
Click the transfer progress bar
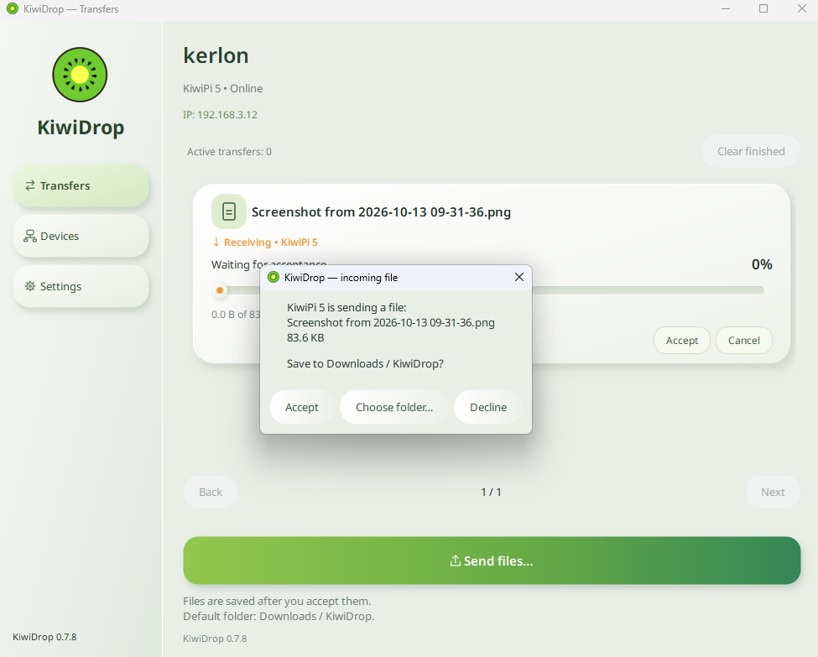tap(487, 290)
